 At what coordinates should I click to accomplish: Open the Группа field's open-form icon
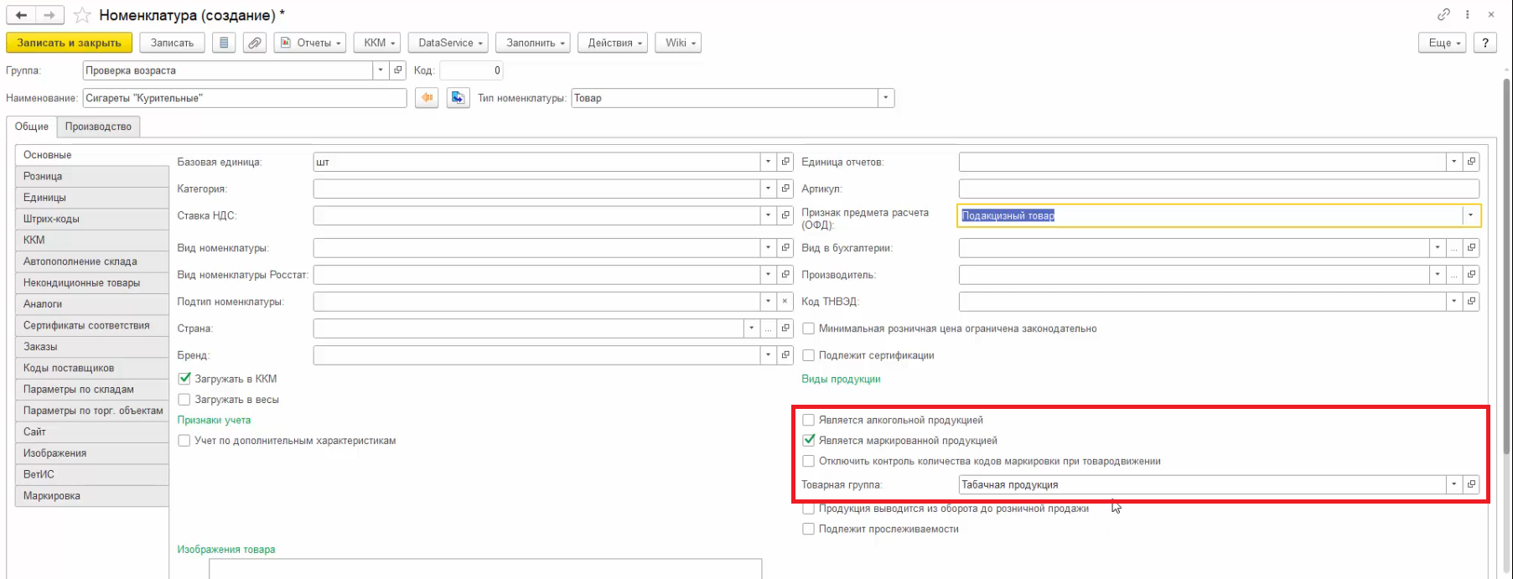399,70
